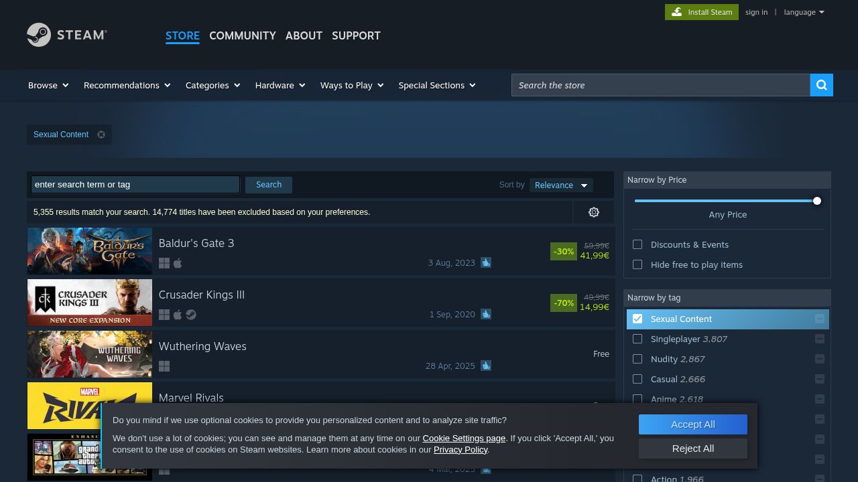Click Windows icon on Crusader Kings III row

click(164, 315)
